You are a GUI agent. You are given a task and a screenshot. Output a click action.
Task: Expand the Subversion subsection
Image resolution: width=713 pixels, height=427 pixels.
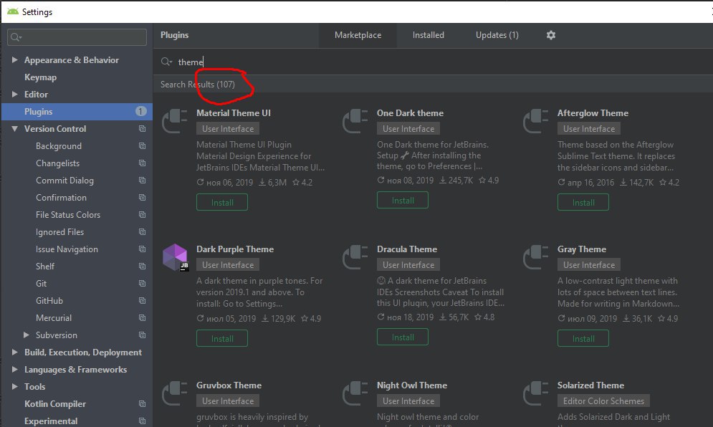click(x=27, y=335)
